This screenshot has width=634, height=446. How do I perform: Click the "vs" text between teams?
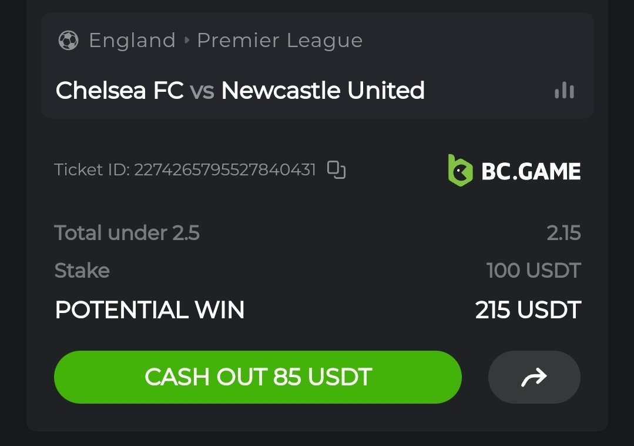pyautogui.click(x=202, y=91)
